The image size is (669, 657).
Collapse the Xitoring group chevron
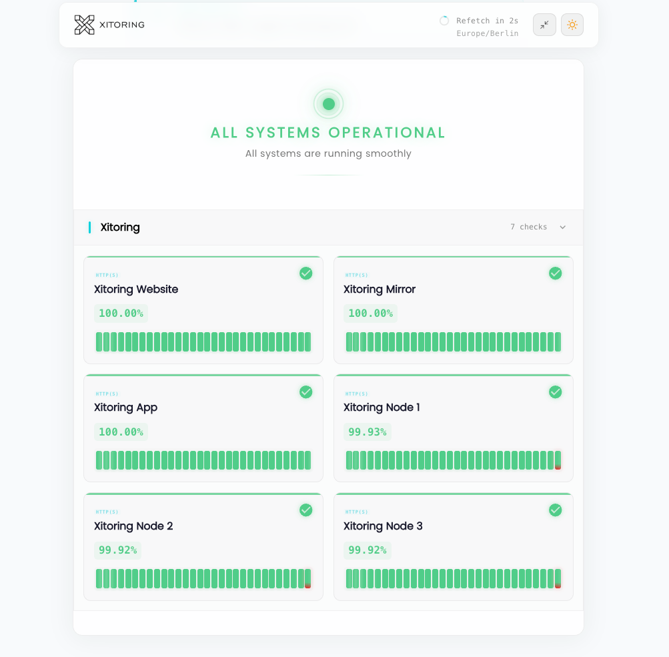point(562,227)
